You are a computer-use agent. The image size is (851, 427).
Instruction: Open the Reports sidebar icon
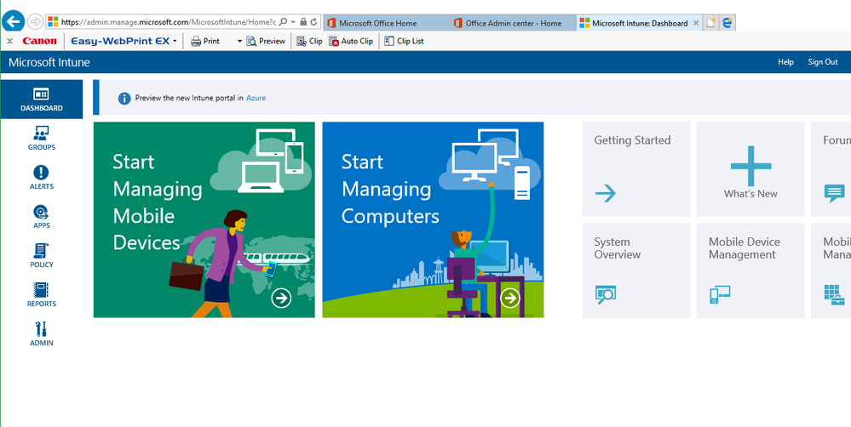pyautogui.click(x=41, y=290)
